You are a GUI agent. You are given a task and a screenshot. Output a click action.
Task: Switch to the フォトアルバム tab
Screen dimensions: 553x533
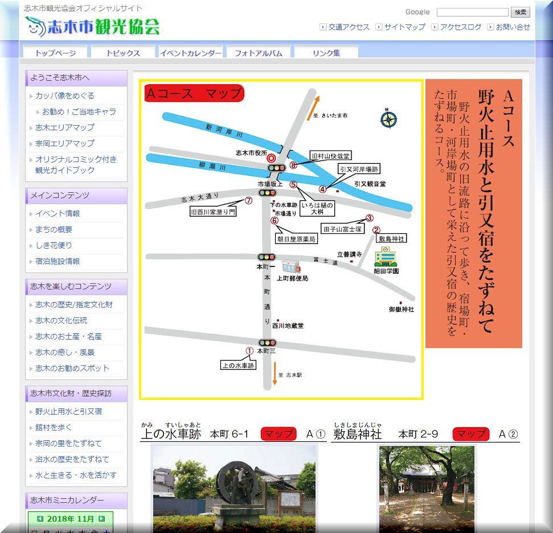[259, 53]
